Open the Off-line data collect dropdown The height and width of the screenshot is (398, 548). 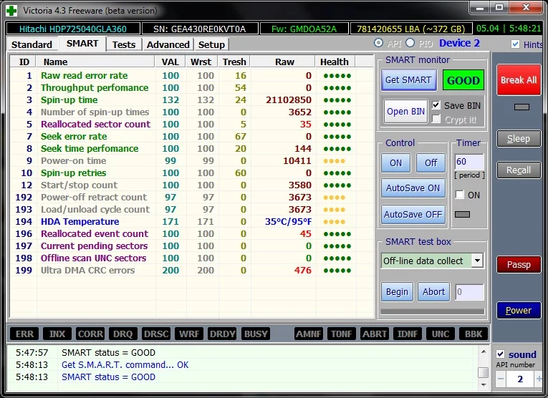pos(477,261)
